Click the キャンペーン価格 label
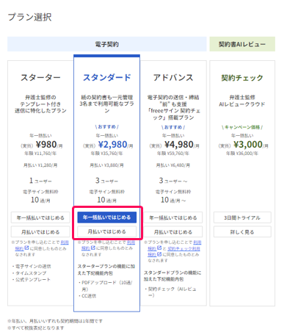This screenshot has width=287, height=335. tap(242, 127)
